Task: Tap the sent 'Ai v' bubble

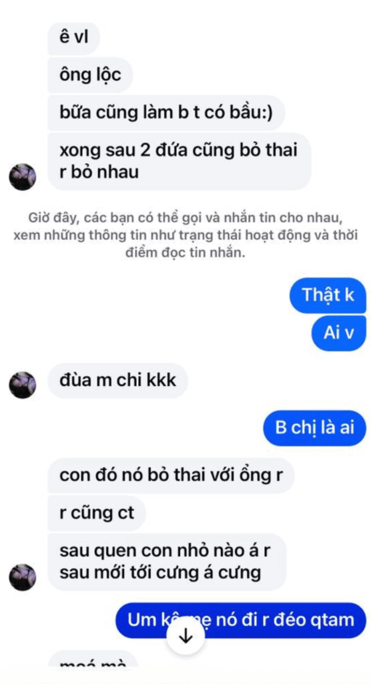Action: click(x=339, y=333)
